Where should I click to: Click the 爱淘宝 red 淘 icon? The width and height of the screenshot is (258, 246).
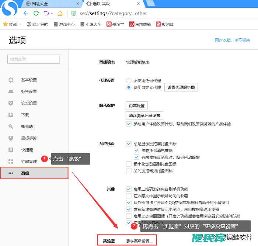tap(109, 24)
